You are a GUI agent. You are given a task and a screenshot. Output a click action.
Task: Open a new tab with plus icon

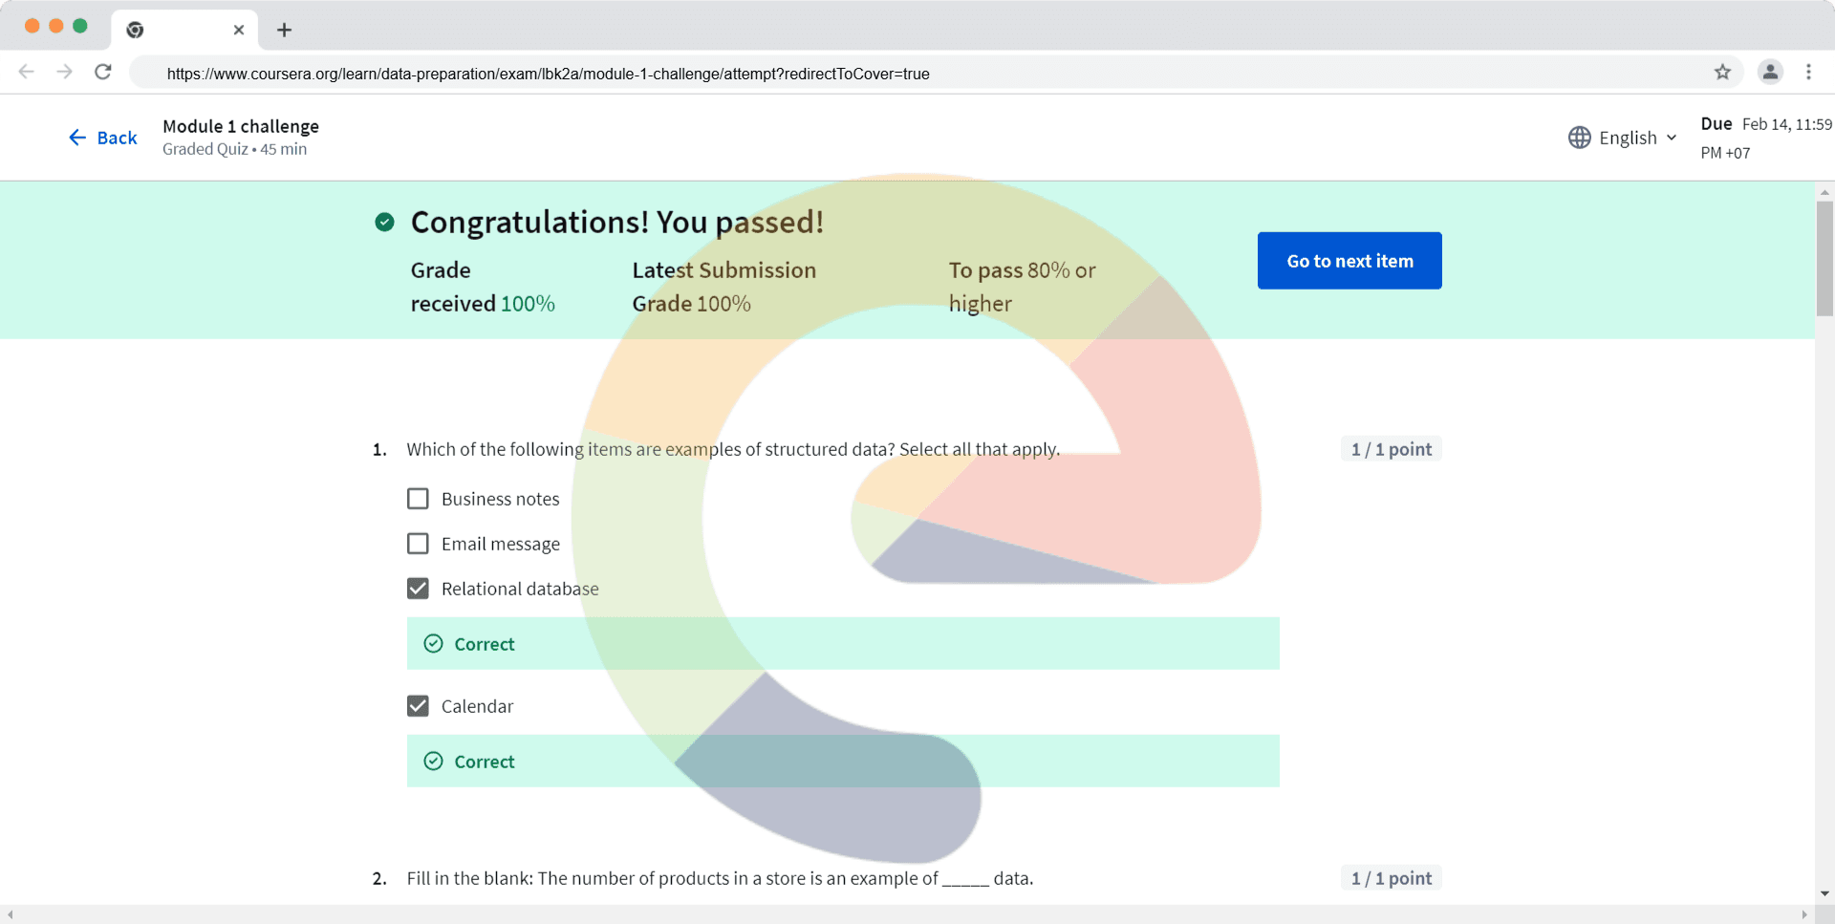(x=284, y=30)
